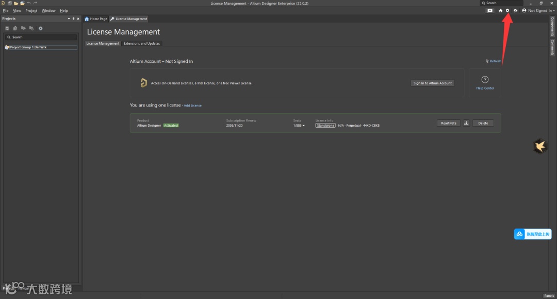Open the Components side panel tab

tap(552, 27)
